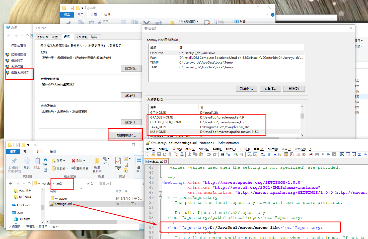The height and width of the screenshot is (239, 368).
Task: Open the 語言(L) menu in Notepad++
Action: [217, 149]
